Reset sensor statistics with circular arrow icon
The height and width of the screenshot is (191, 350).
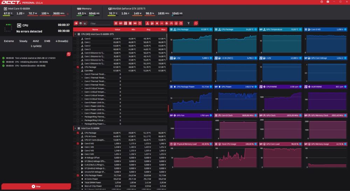(x=196, y=23)
